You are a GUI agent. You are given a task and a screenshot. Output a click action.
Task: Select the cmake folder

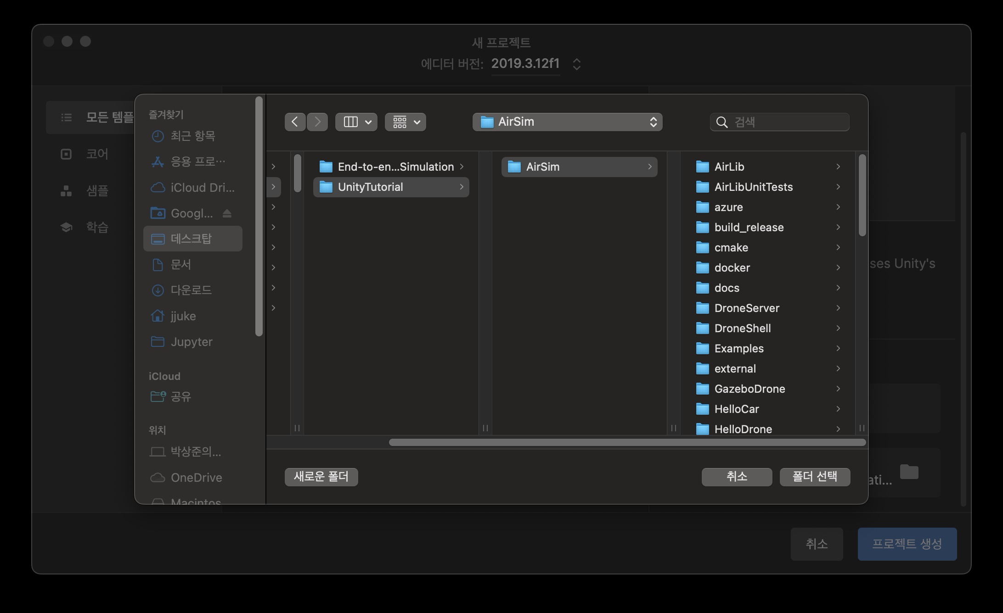coord(768,248)
